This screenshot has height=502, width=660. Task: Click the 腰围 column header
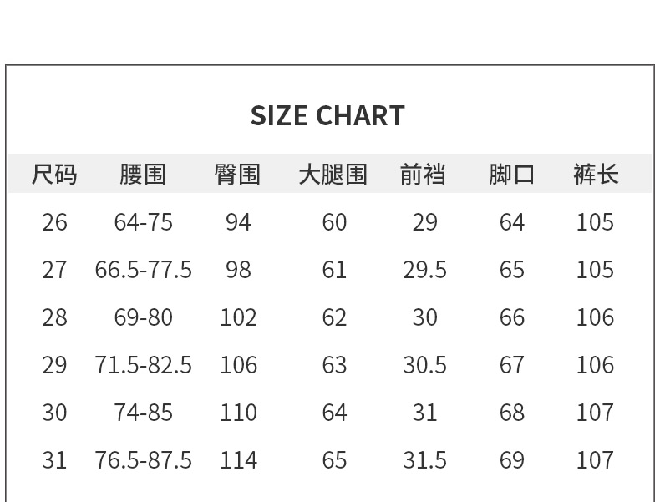pos(143,175)
